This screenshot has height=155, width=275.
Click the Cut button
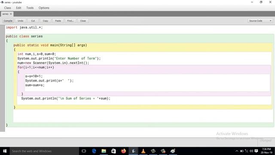pyautogui.click(x=33, y=21)
